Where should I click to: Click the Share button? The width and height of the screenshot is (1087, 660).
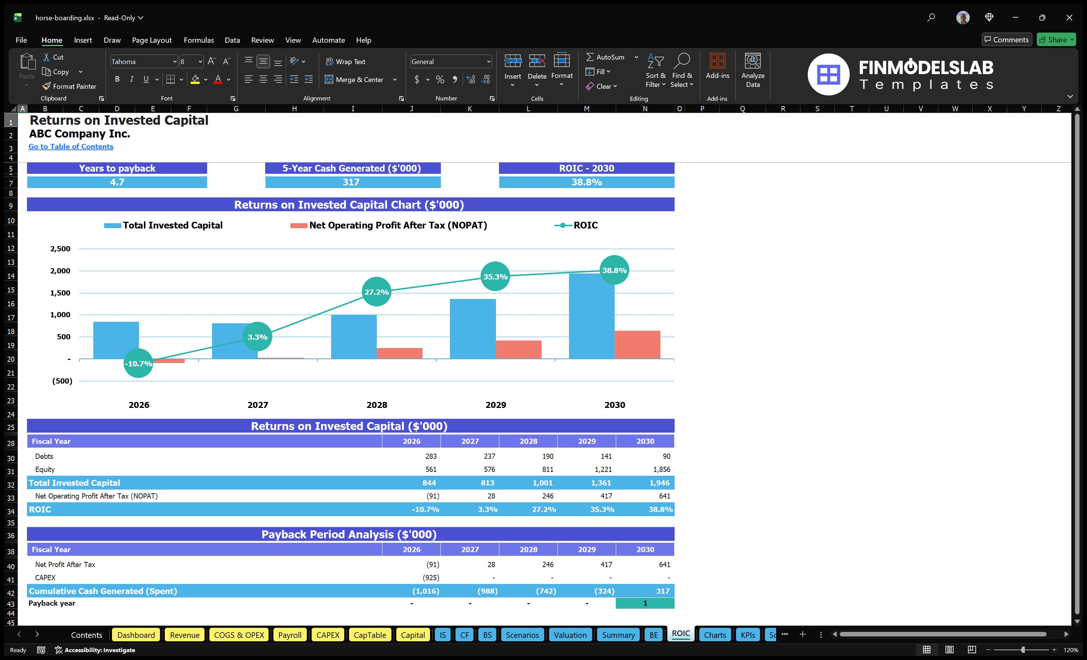(1056, 39)
